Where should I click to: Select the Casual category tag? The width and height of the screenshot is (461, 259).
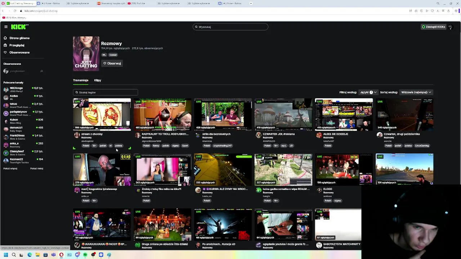(x=113, y=55)
